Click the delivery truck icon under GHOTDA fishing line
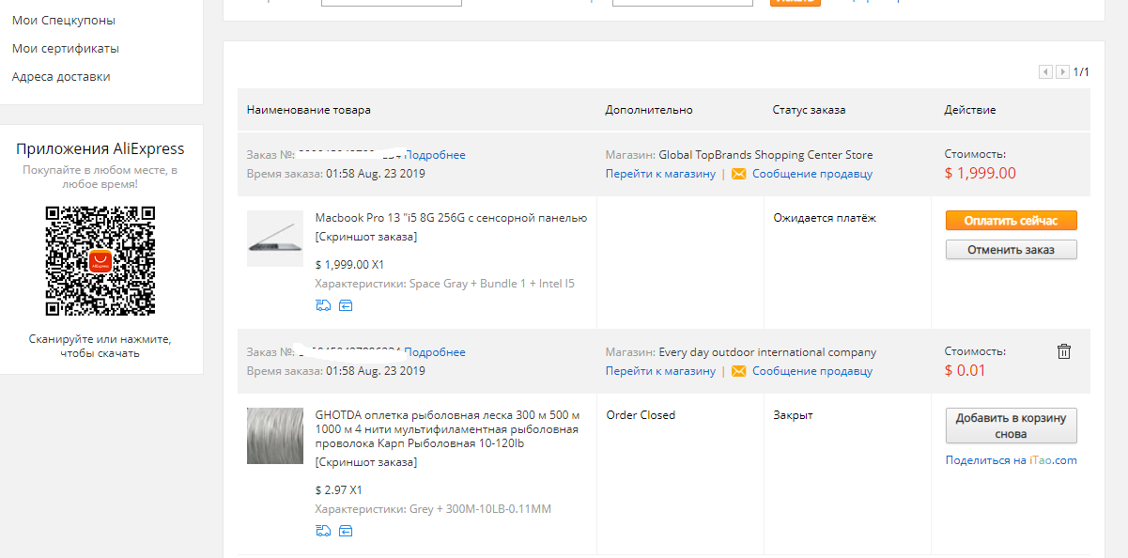Screen dimensions: 1128x558 coord(323,531)
